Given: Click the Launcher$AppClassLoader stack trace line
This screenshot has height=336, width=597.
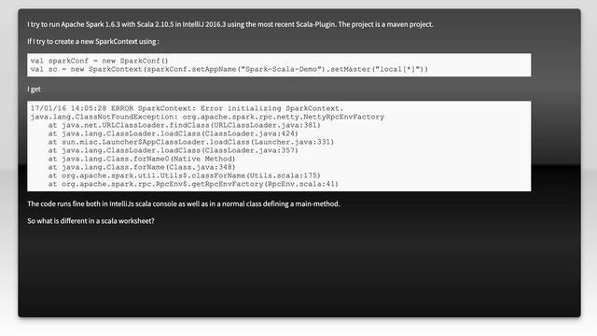Looking at the screenshot, I should 191,142.
